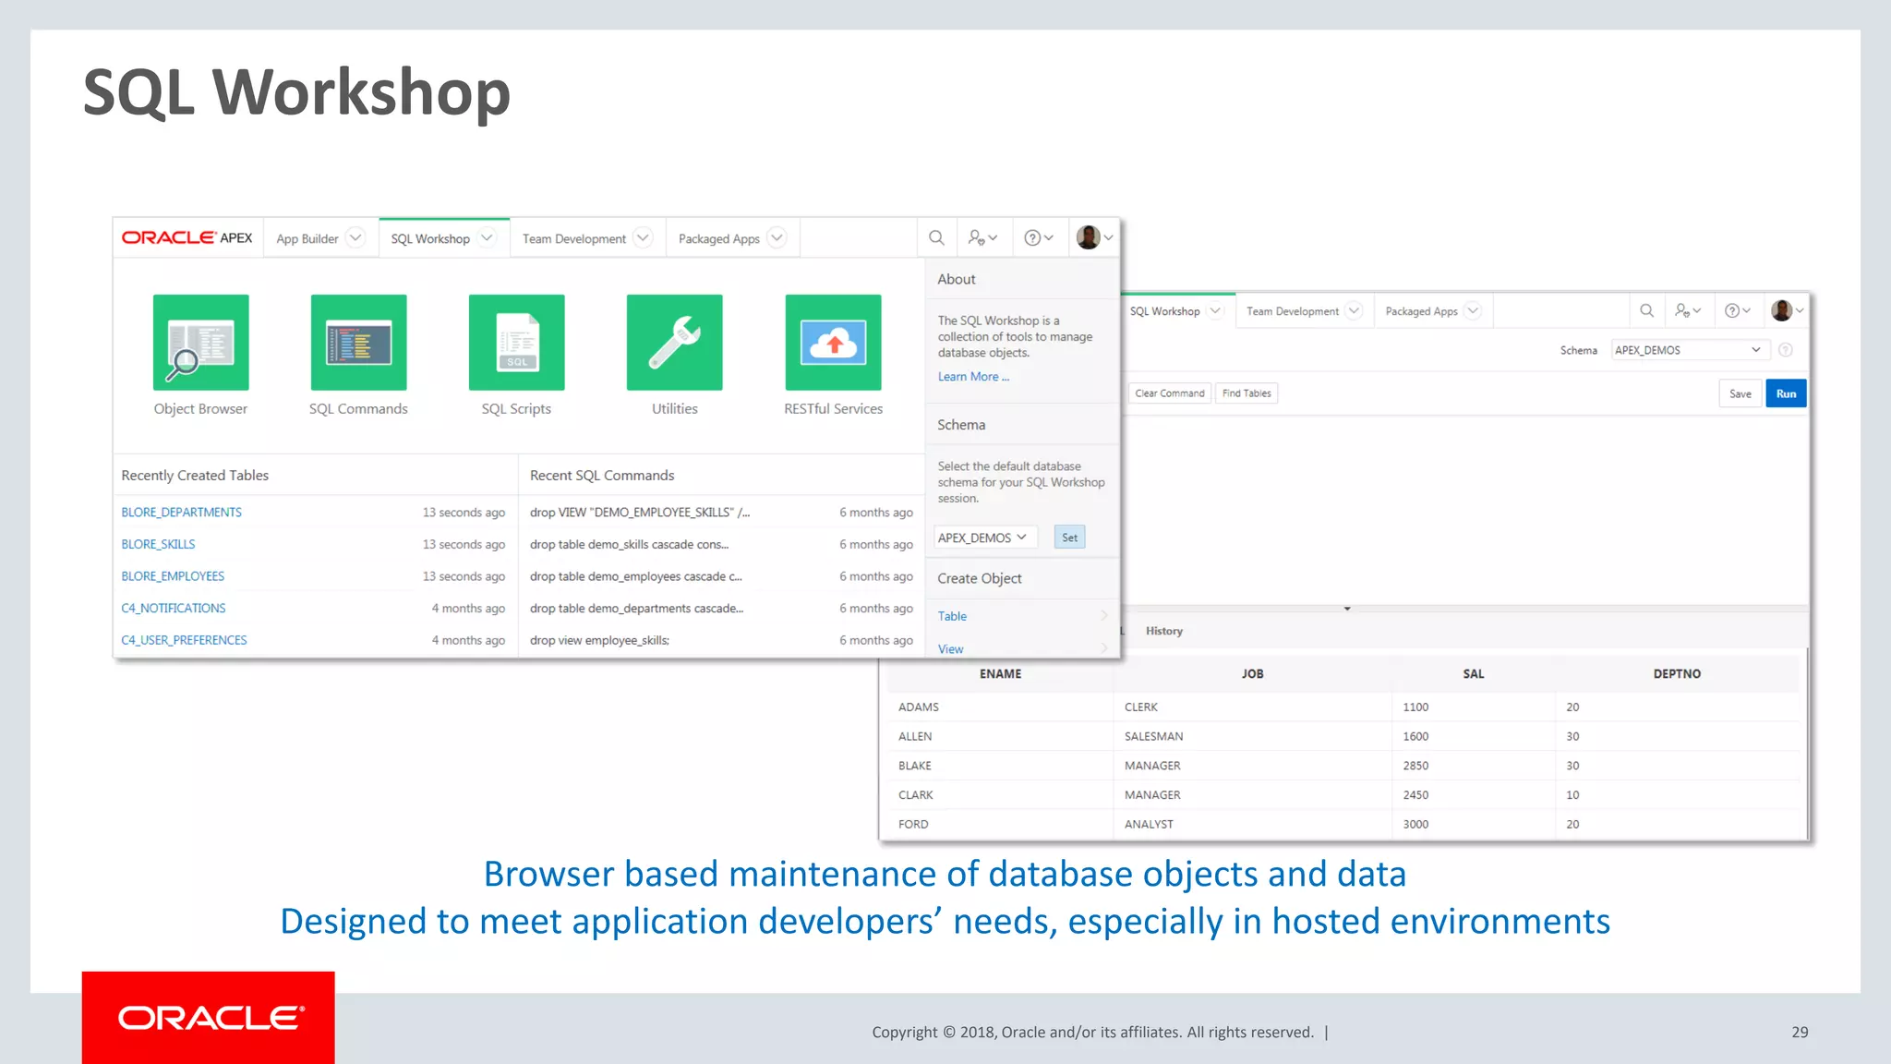Open drop table demo_skills cascade command

point(629,544)
